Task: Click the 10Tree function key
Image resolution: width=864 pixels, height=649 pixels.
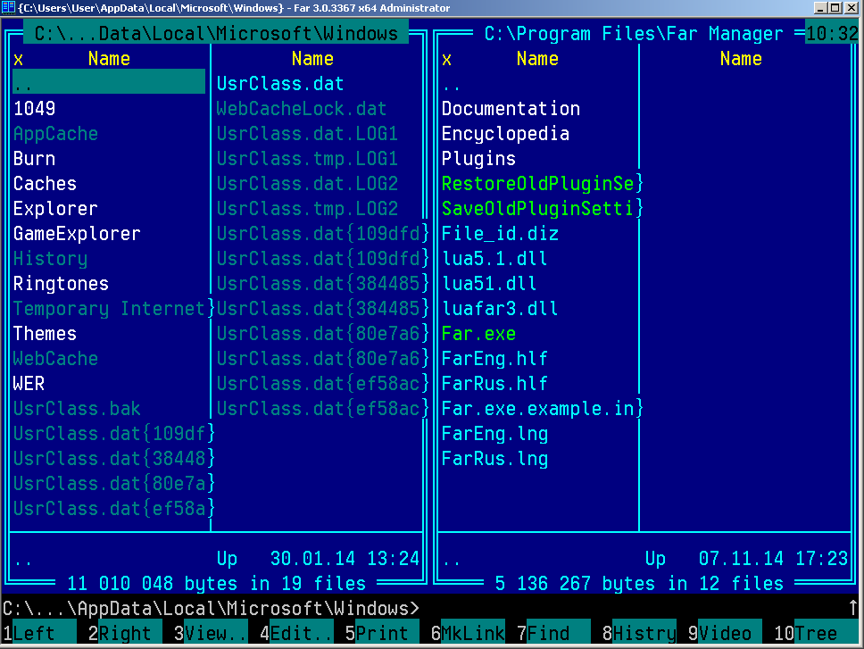Action: pos(816,634)
